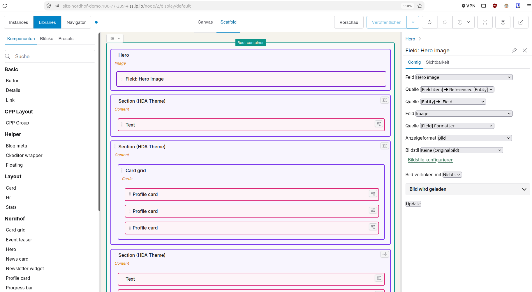Open the Anzeigeformat Bild dropdown
The image size is (532, 292).
coord(474,138)
